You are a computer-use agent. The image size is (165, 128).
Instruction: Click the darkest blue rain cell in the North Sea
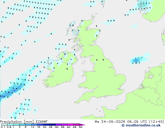pyautogui.click(x=136, y=61)
